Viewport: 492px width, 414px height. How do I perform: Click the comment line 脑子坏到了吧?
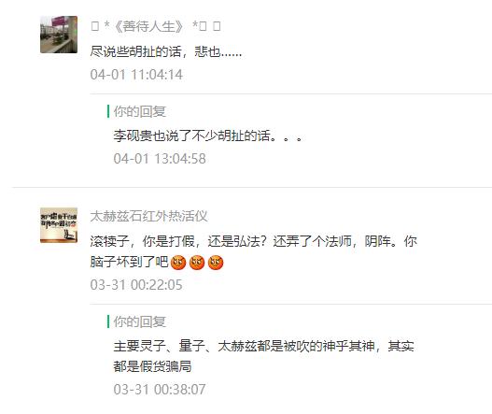pos(129,262)
